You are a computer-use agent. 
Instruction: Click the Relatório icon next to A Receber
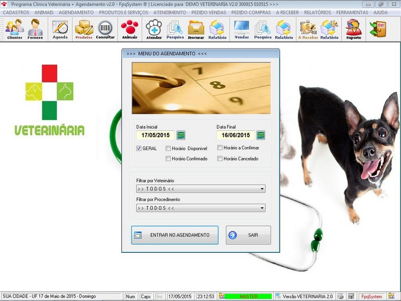click(x=329, y=29)
